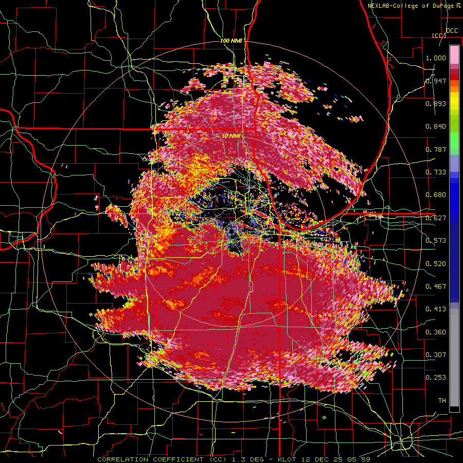Select the 0.360 scale value

click(x=436, y=332)
